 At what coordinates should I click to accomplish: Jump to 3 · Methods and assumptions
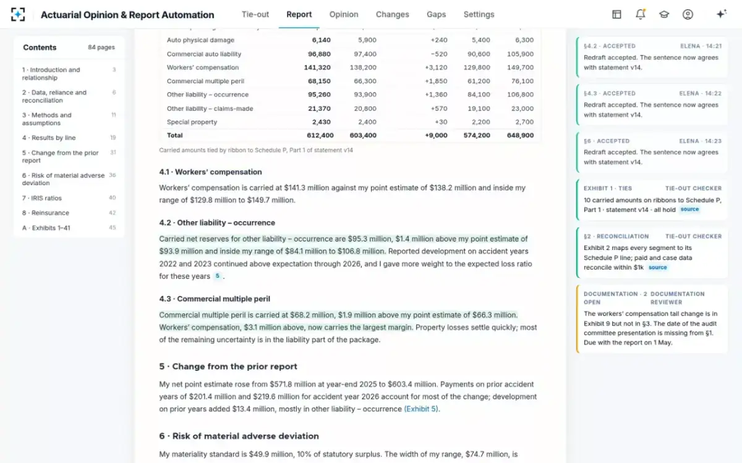[x=69, y=119]
